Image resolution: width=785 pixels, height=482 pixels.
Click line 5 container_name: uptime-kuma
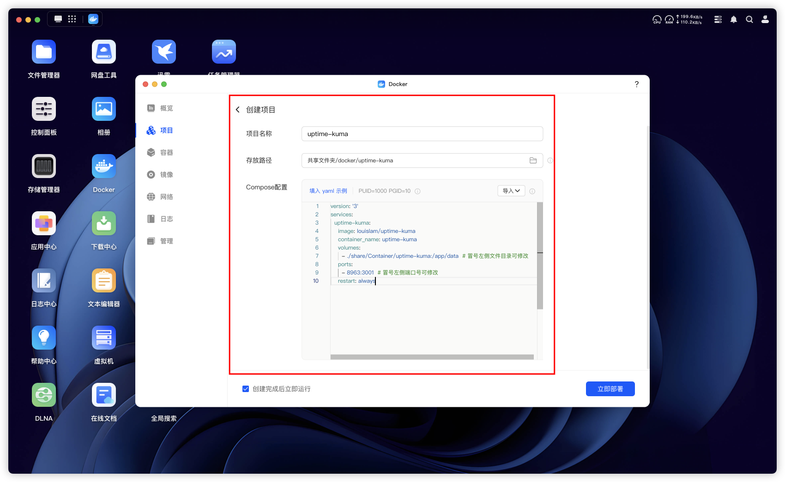pos(377,239)
